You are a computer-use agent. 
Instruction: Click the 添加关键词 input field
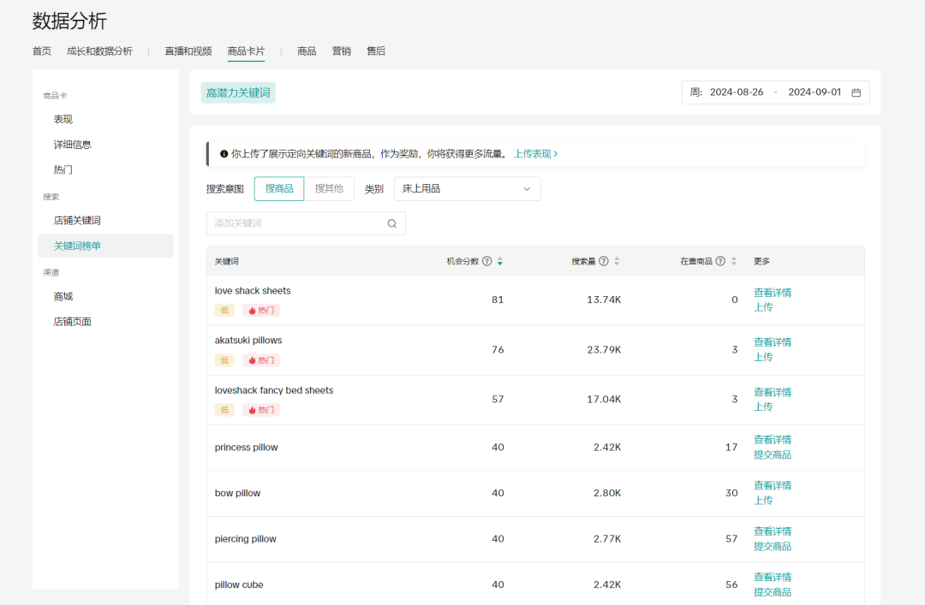pyautogui.click(x=291, y=222)
